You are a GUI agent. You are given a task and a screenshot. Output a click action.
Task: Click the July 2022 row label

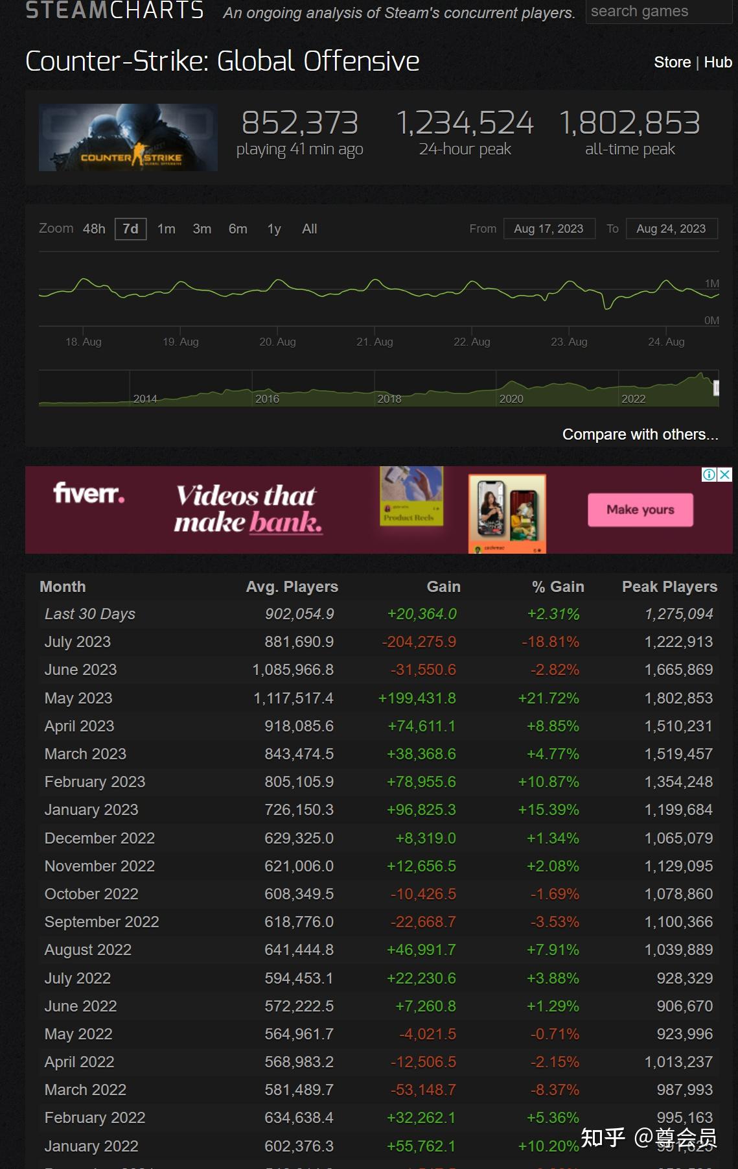[x=78, y=978]
